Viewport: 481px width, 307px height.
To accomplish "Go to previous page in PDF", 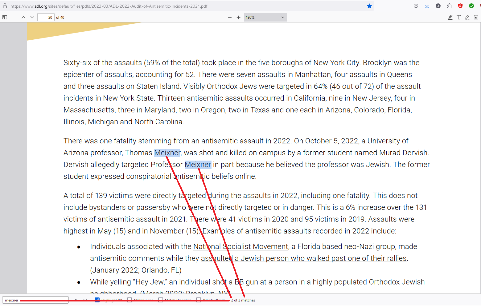I will pyautogui.click(x=23, y=18).
